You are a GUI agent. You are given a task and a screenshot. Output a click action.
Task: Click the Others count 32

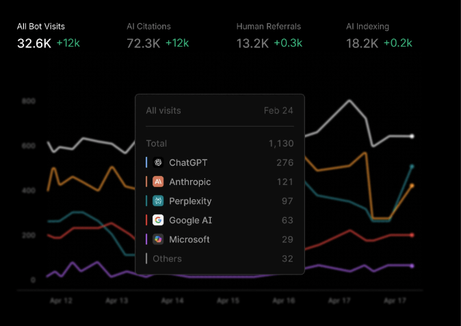coord(287,259)
